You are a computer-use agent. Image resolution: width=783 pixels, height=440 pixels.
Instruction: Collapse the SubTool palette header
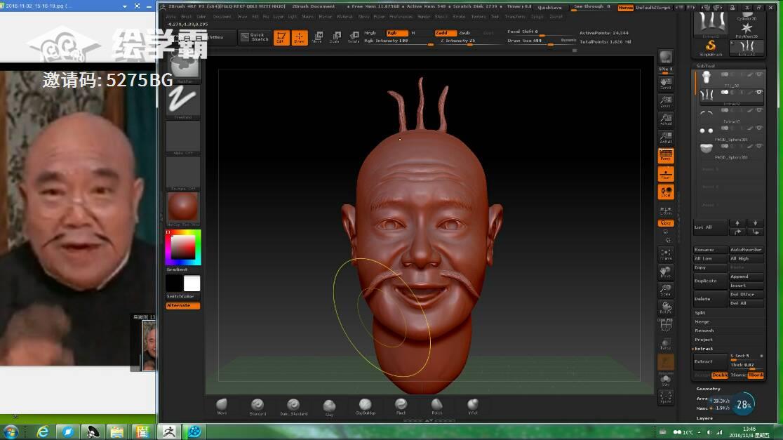click(x=705, y=67)
